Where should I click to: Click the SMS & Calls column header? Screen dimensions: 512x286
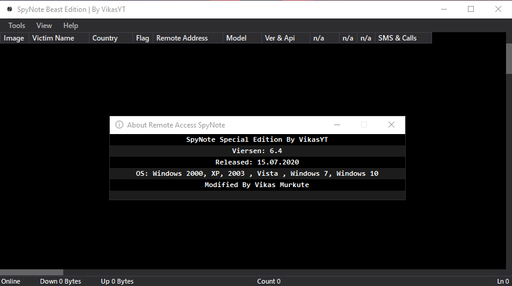coord(403,38)
